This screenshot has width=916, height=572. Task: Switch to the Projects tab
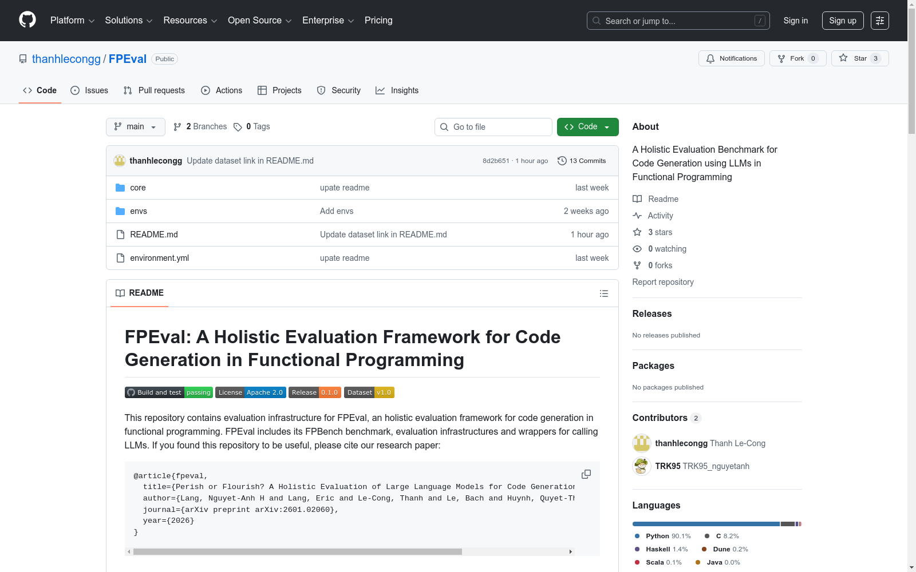click(x=279, y=90)
